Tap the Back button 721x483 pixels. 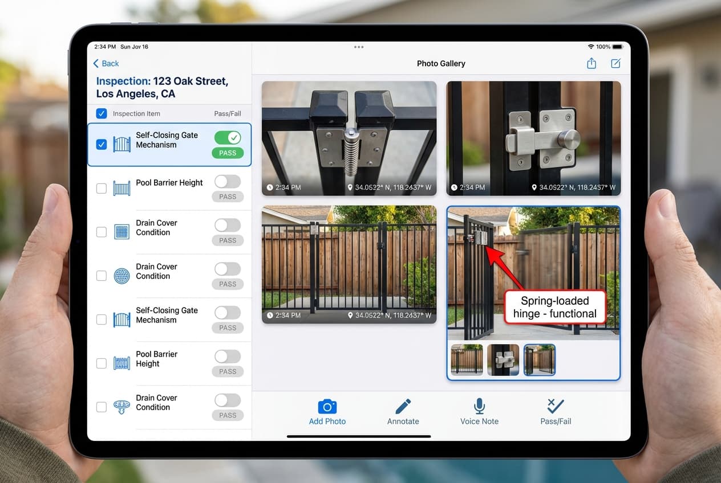pos(106,63)
